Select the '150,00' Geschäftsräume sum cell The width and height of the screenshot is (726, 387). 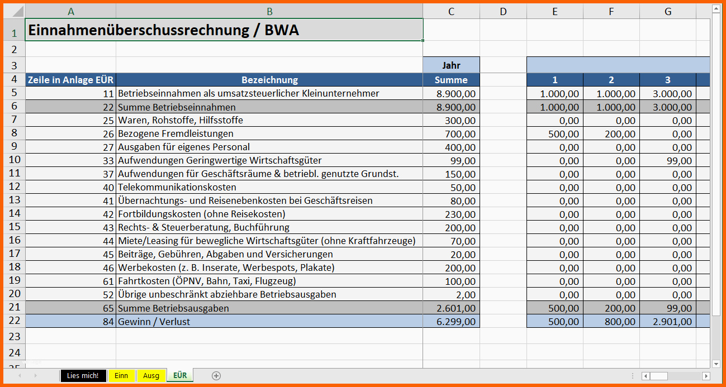pyautogui.click(x=451, y=174)
